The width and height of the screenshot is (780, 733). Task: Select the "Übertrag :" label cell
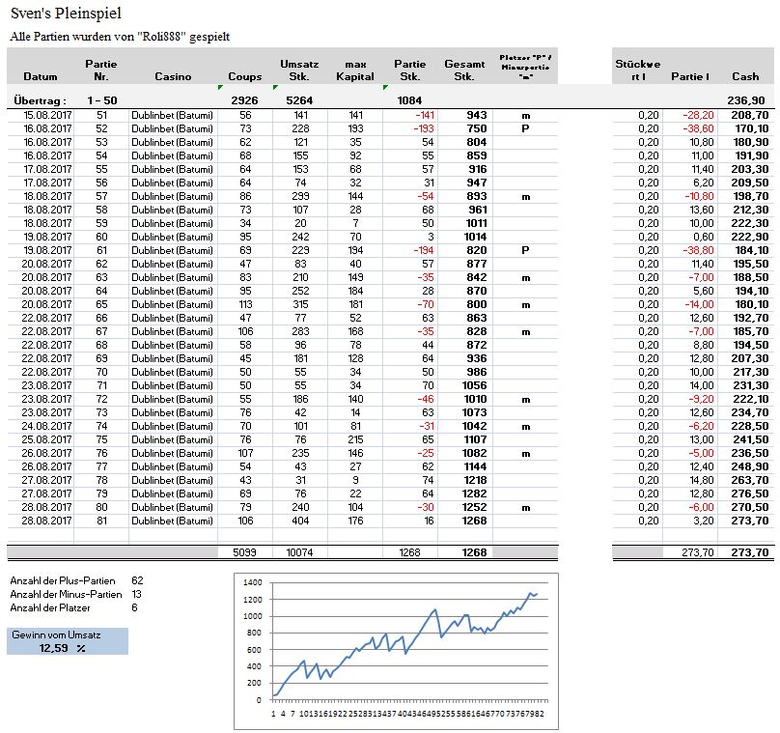click(41, 100)
